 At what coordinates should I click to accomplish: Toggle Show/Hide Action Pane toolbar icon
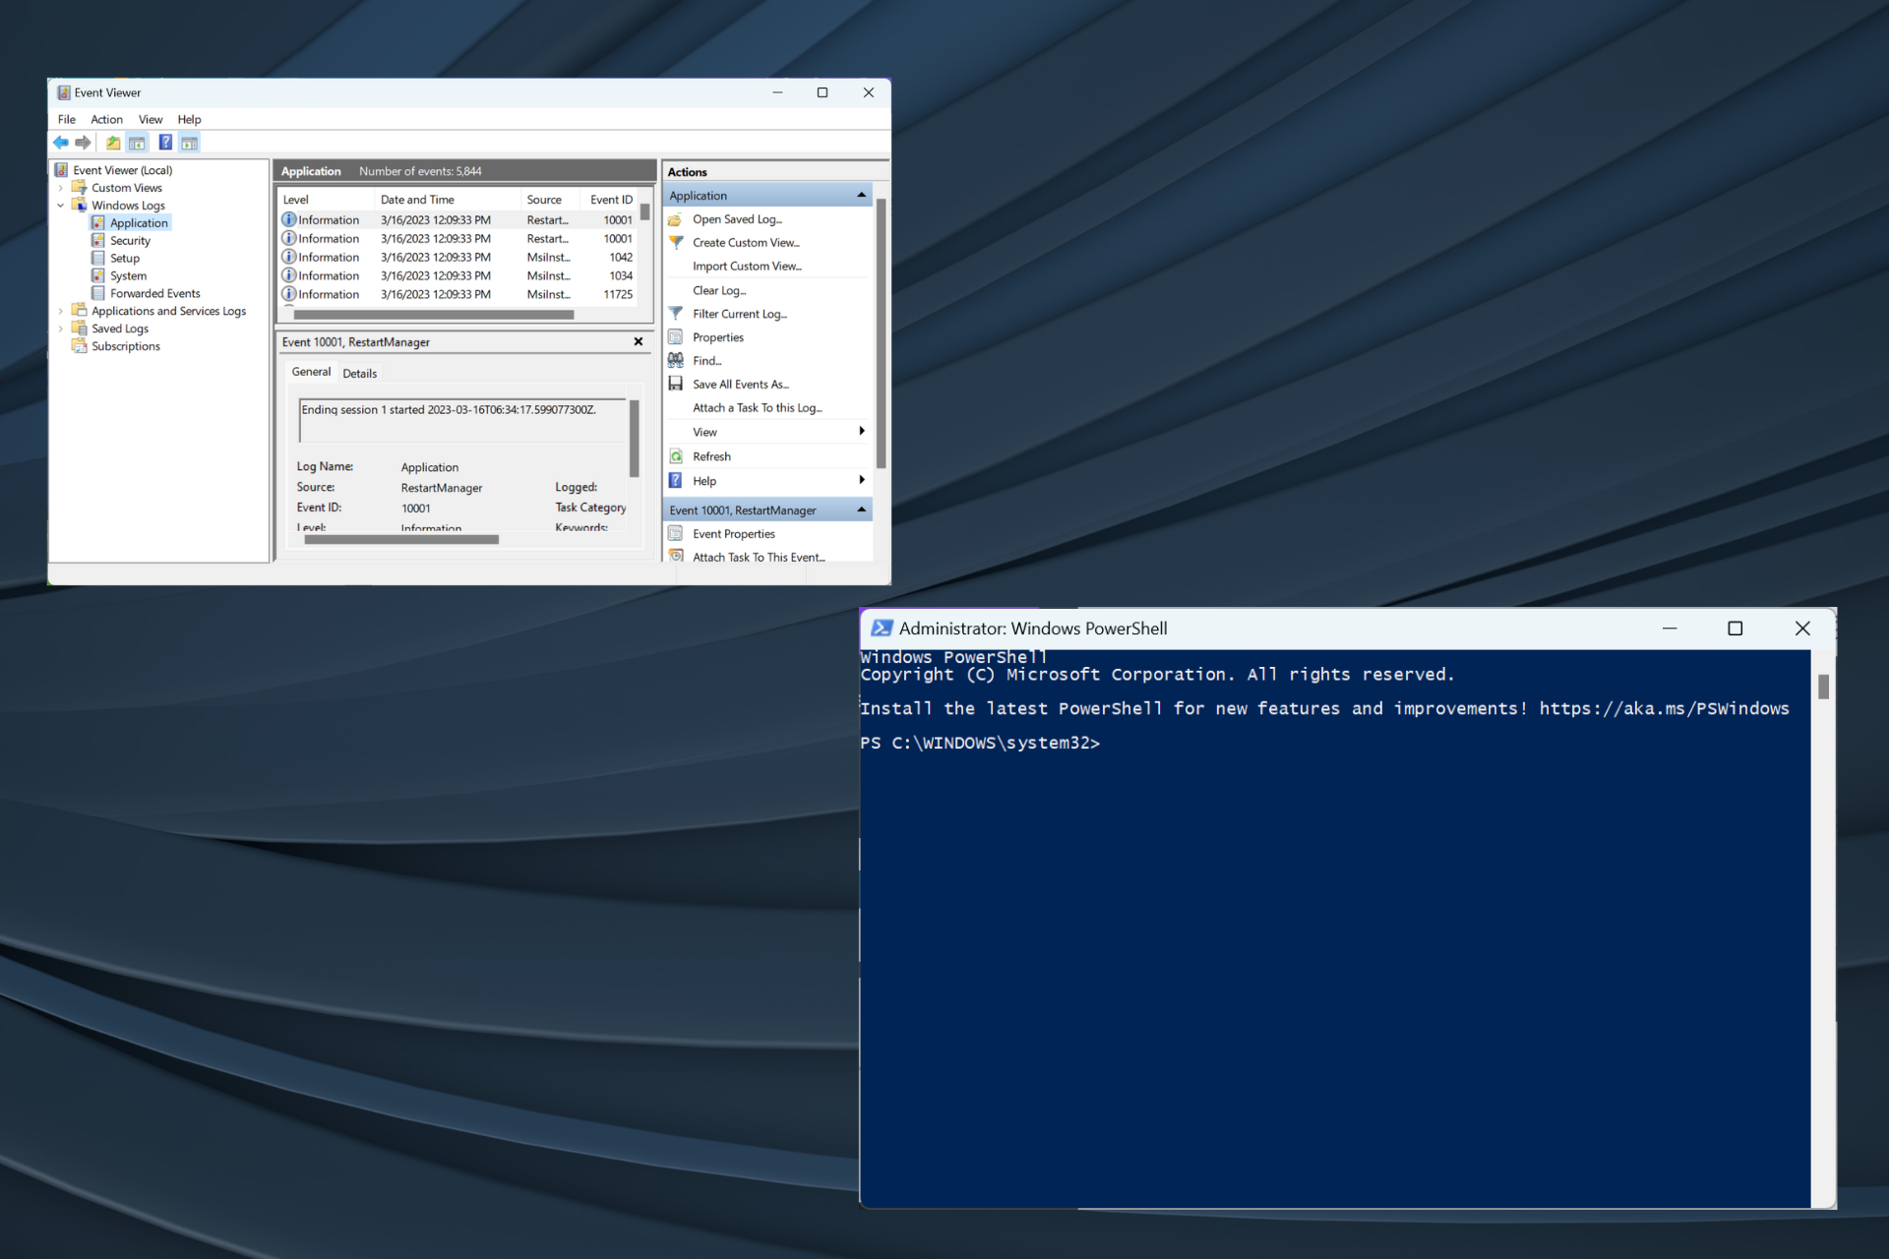[x=190, y=143]
